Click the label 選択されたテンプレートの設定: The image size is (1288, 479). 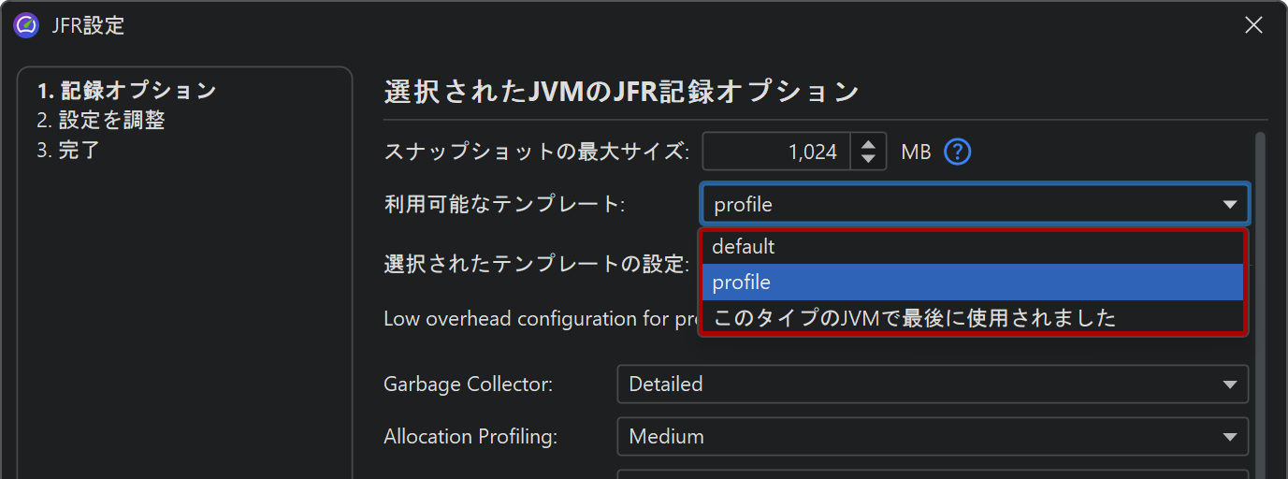[537, 265]
